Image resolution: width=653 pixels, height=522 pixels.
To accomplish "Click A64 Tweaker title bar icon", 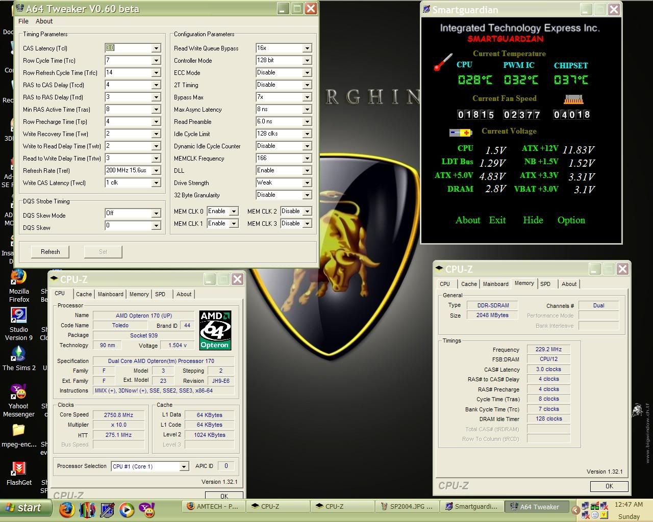I will (19, 9).
